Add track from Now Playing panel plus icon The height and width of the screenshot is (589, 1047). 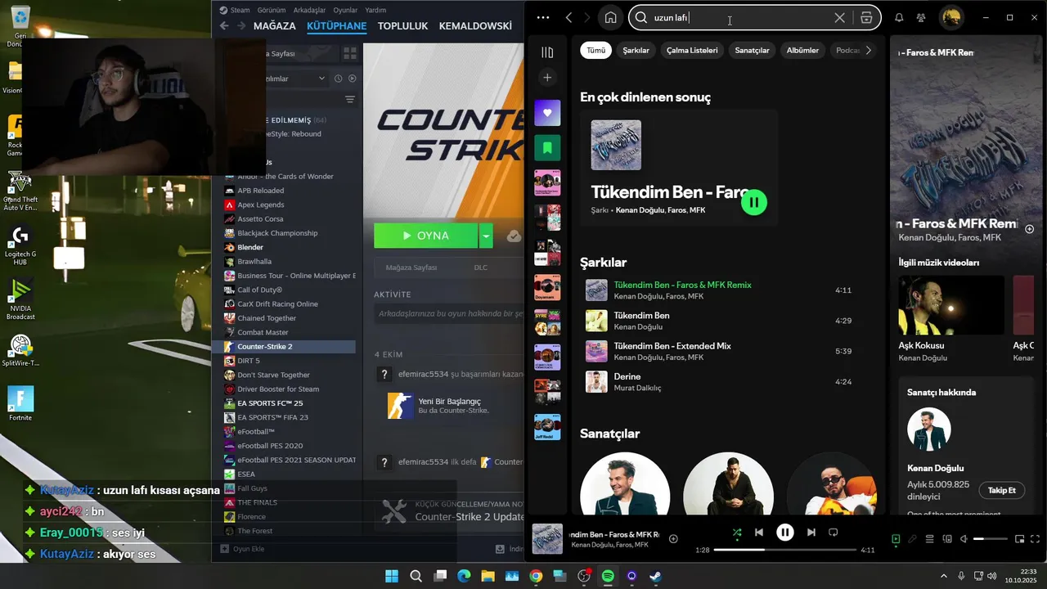click(x=1030, y=229)
